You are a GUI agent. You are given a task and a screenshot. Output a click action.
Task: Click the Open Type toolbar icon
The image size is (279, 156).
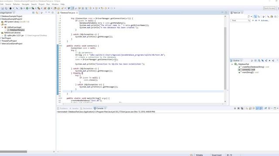click(55, 8)
